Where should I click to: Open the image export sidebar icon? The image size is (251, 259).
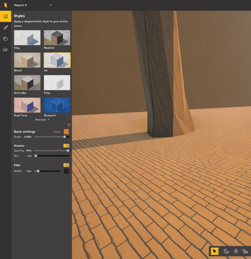[x=5, y=50]
